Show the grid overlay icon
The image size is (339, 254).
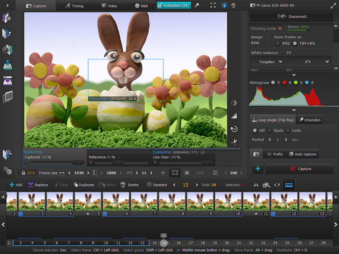[215, 173]
